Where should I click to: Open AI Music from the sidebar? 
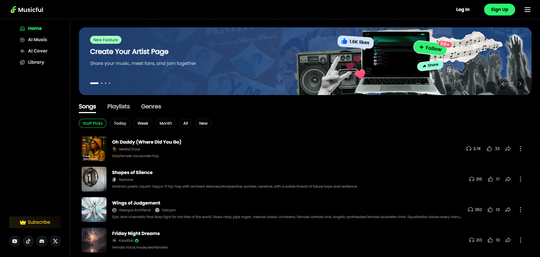(38, 39)
